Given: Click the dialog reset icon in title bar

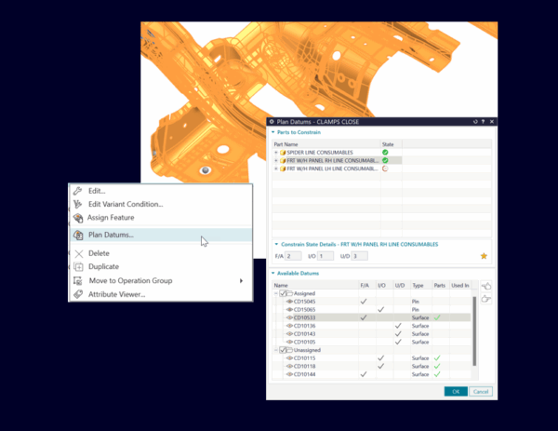Looking at the screenshot, I should tap(474, 122).
